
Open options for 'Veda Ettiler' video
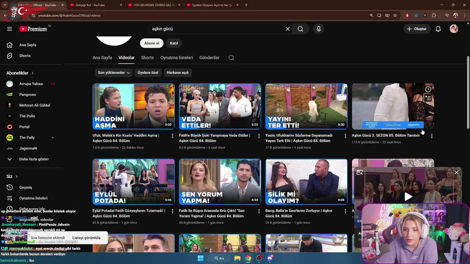pyautogui.click(x=259, y=136)
